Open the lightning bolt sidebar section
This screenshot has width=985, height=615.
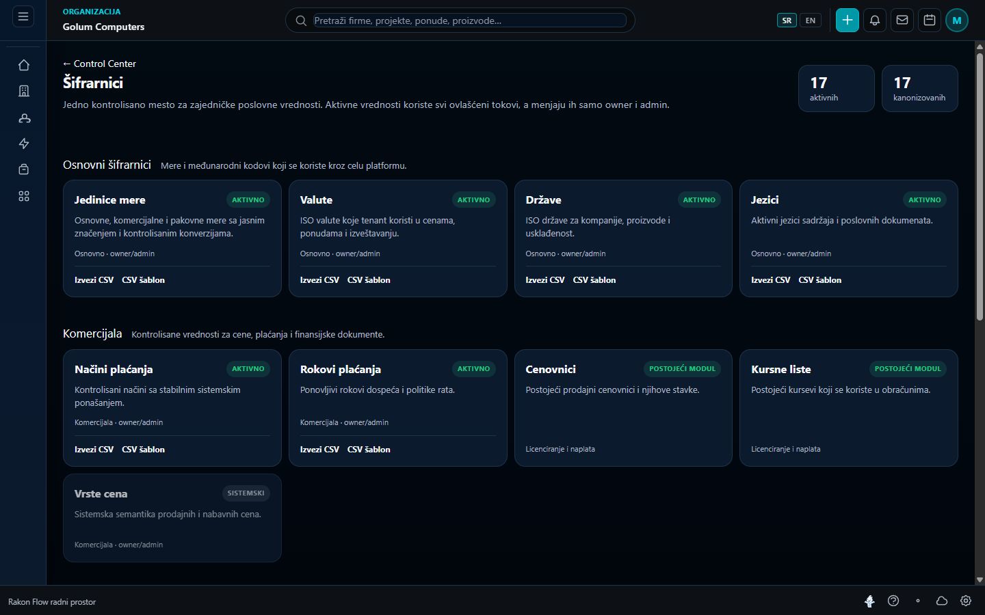(x=24, y=143)
